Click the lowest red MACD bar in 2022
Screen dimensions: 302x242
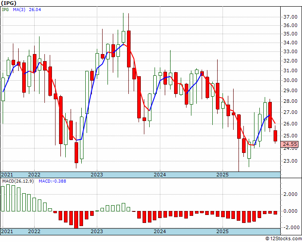point(76,220)
